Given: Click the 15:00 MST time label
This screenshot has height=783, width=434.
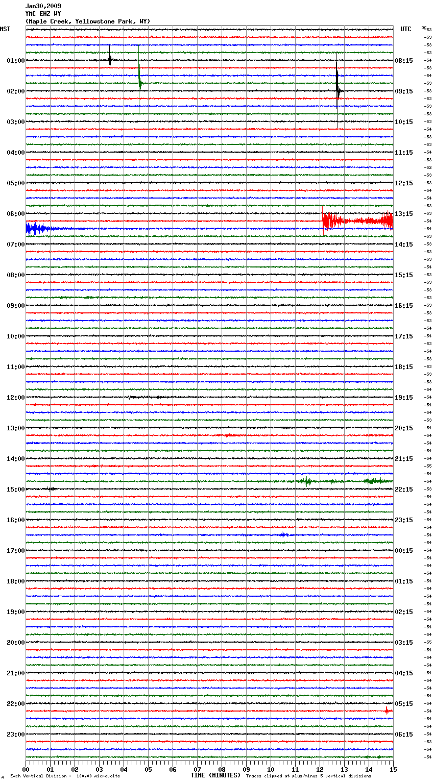Looking at the screenshot, I should point(16,490).
